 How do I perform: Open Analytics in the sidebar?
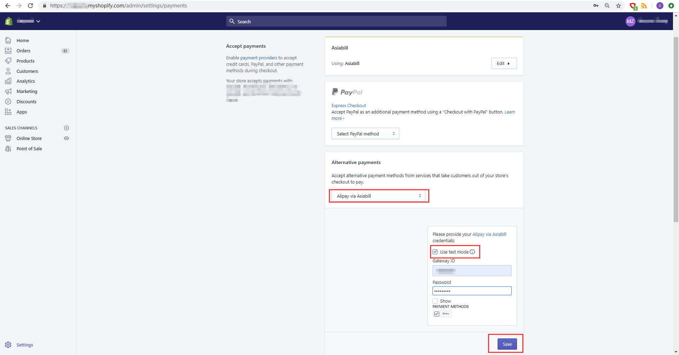[x=25, y=81]
